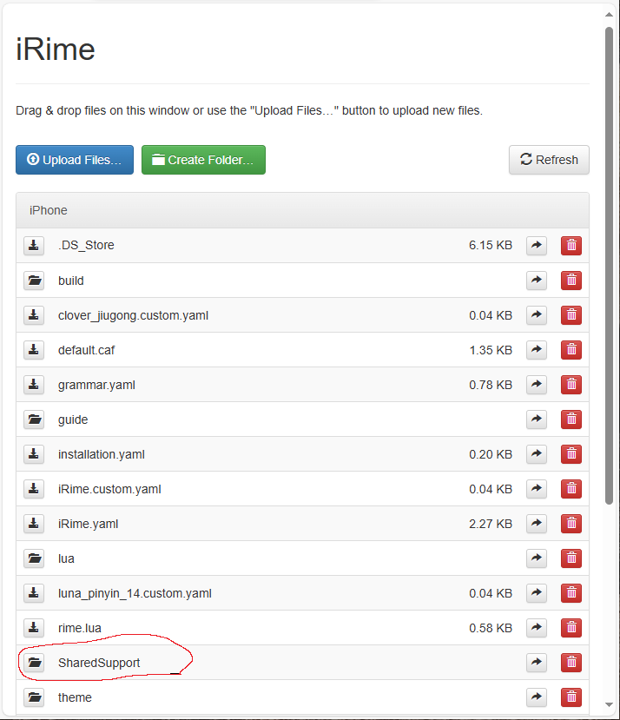Image resolution: width=620 pixels, height=720 pixels.
Task: Click the SharedSupport folder name
Action: point(99,663)
